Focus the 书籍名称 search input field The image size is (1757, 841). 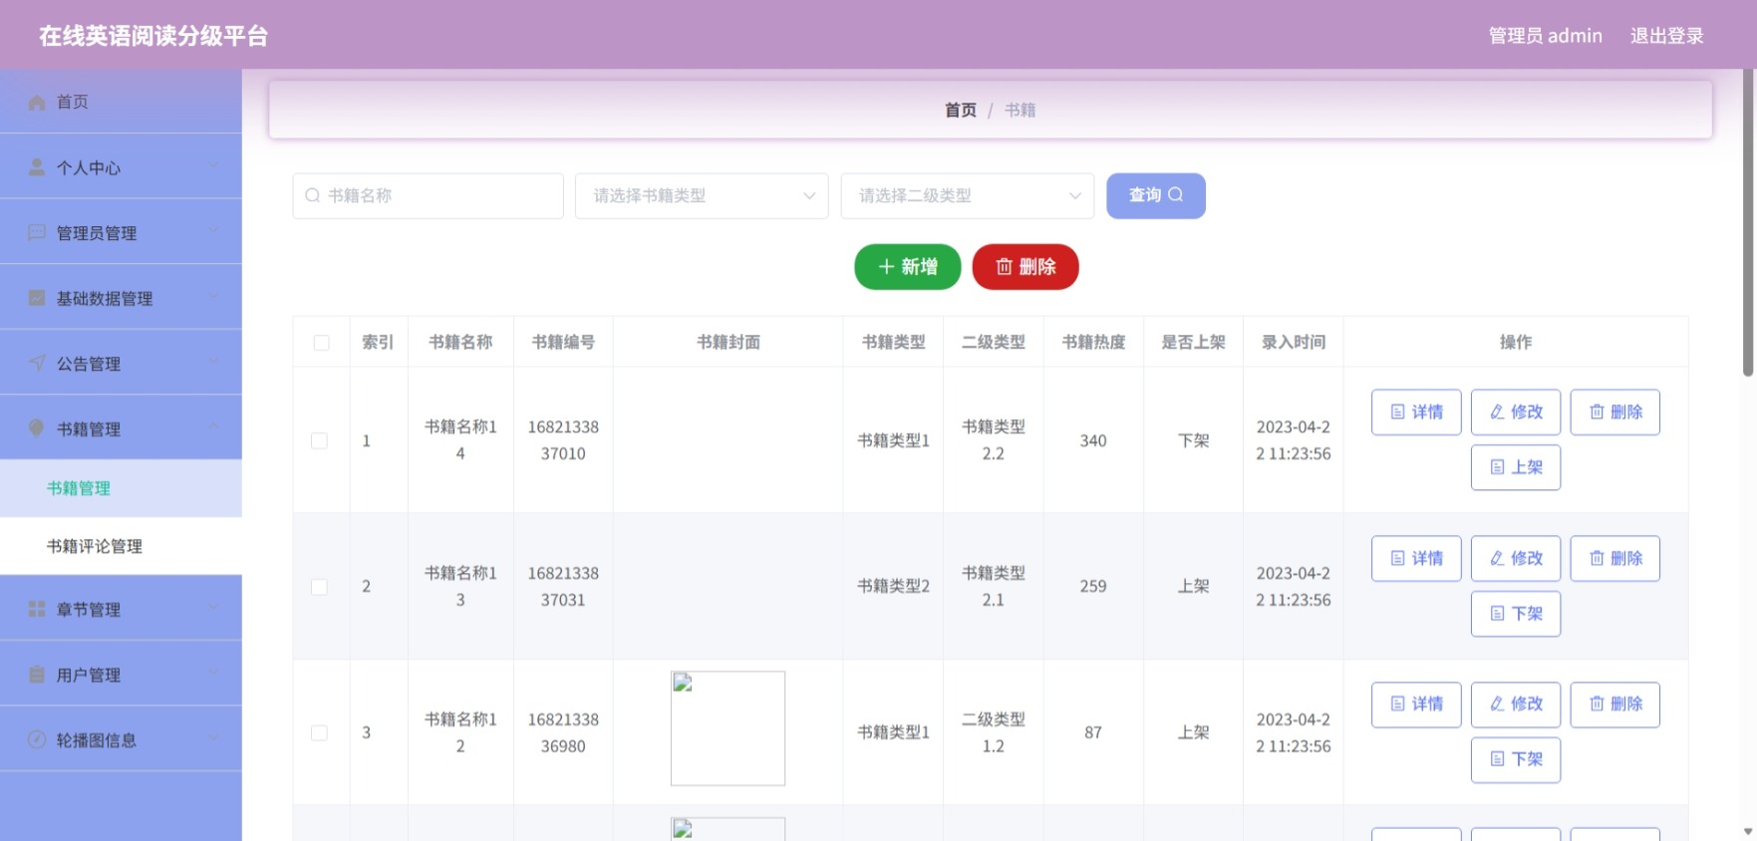click(x=429, y=196)
